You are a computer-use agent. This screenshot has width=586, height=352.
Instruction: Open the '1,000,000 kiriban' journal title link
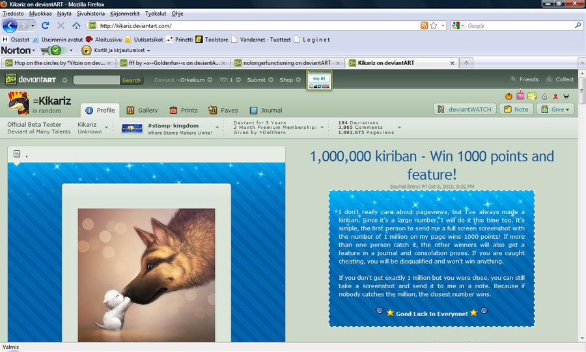[432, 165]
